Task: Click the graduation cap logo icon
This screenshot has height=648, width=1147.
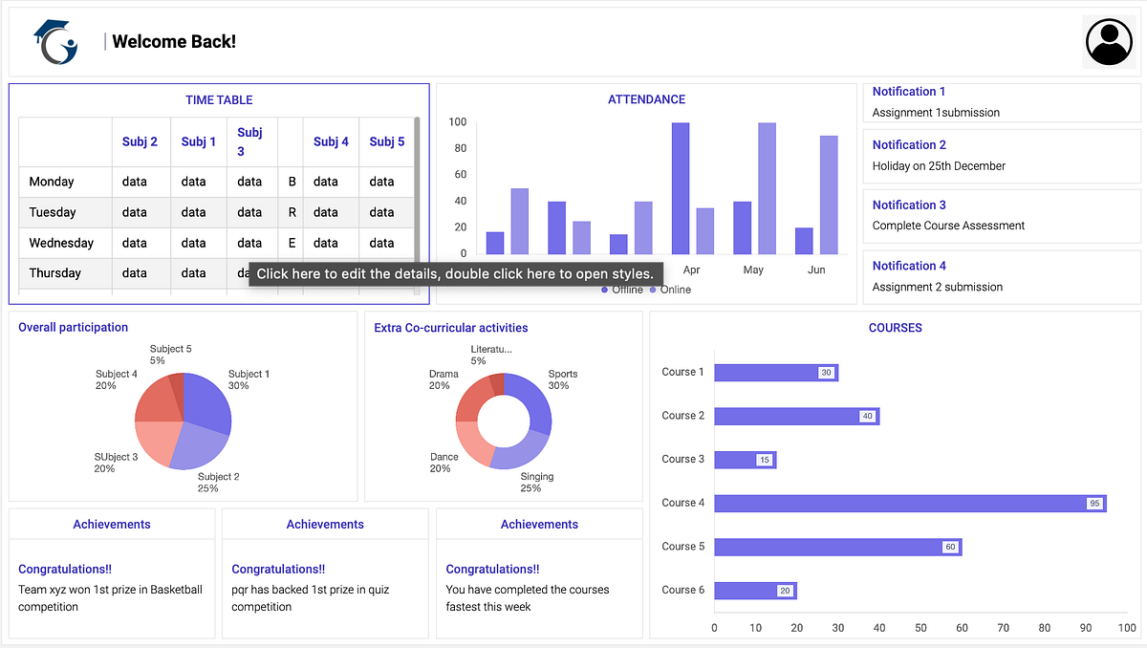Action: pos(54,41)
